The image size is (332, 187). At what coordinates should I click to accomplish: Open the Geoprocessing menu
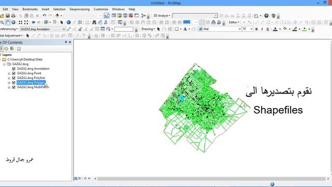coord(79,9)
